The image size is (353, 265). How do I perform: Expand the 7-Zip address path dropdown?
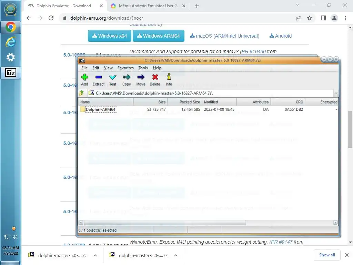[x=336, y=93]
